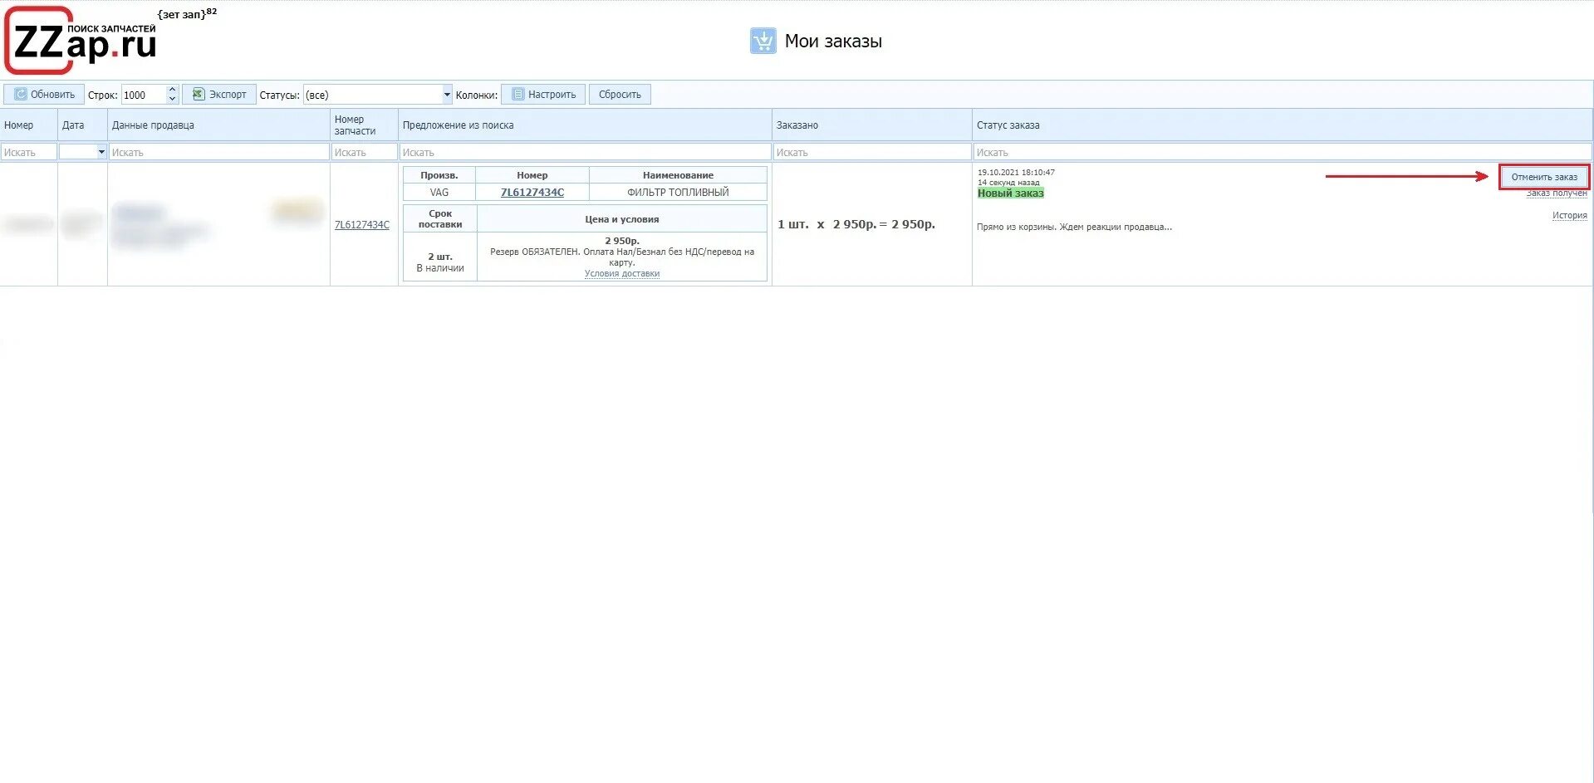Click the Данные продавца search filter field
Image resolution: width=1594 pixels, height=783 pixels.
tap(219, 152)
